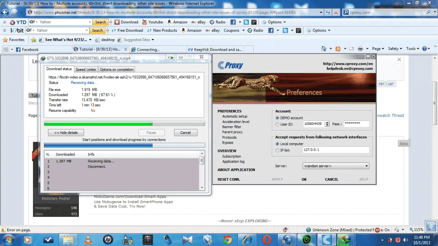Click the Refresh button in address bar

pos(328,12)
